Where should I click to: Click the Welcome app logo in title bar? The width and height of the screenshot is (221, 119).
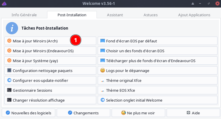click(4, 3)
